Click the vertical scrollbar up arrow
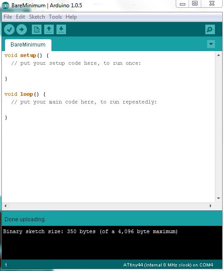This screenshot has height=271, width=224. pyautogui.click(x=219, y=55)
